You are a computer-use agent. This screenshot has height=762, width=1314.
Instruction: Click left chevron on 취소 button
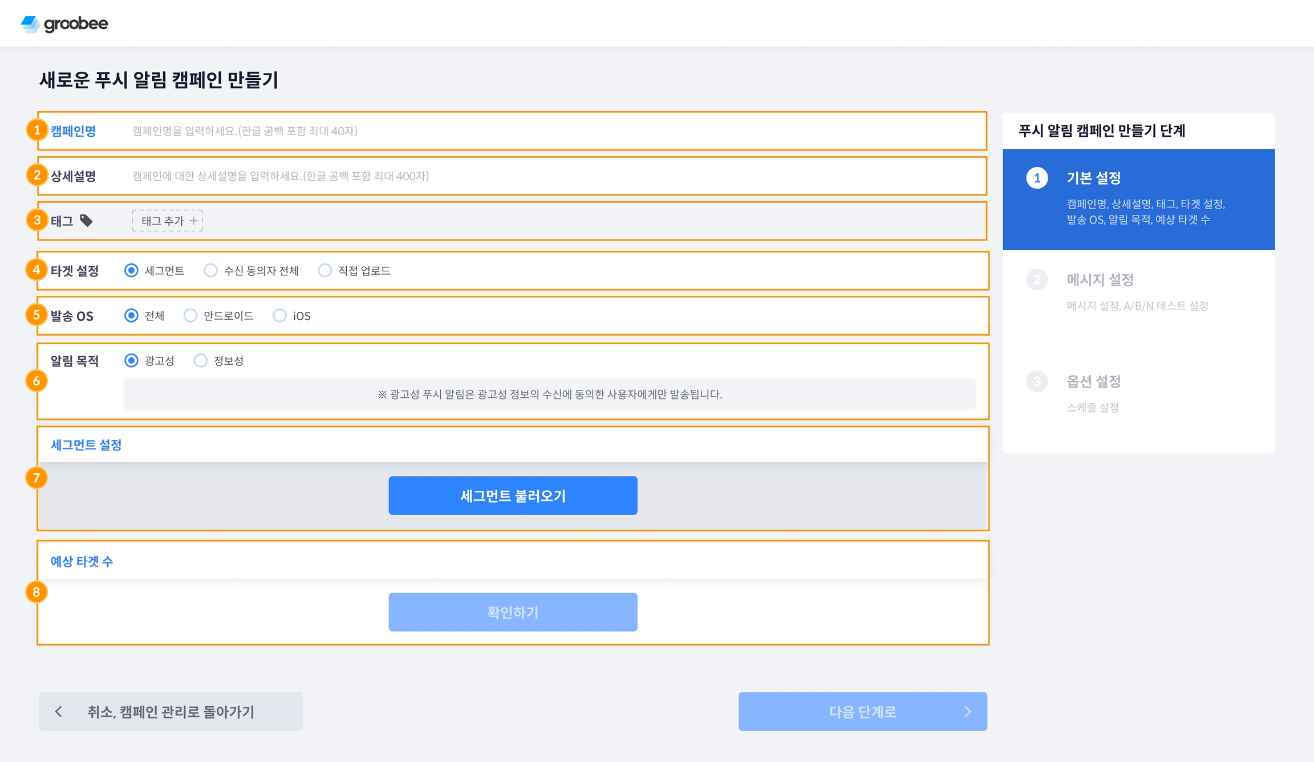[59, 711]
